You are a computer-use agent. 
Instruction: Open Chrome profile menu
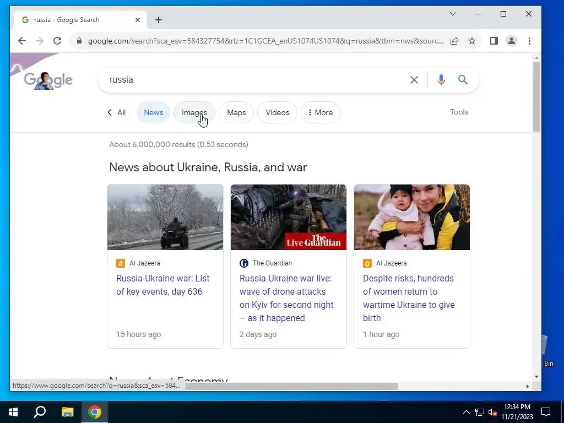pyautogui.click(x=512, y=41)
